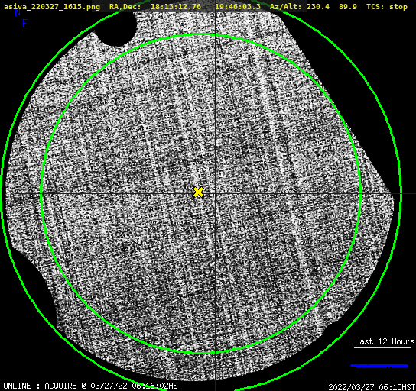Click the black circular mask at top left
The width and height of the screenshot is (416, 391).
[116, 27]
